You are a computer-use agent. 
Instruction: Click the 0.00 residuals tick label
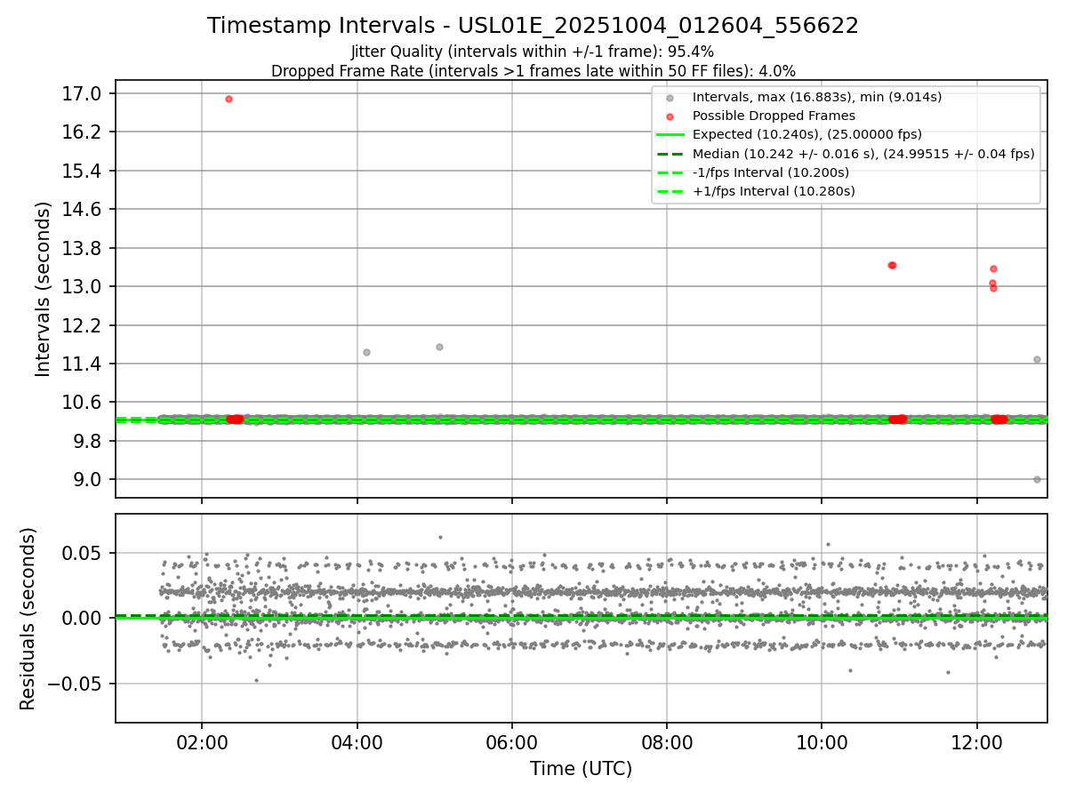tap(84, 618)
